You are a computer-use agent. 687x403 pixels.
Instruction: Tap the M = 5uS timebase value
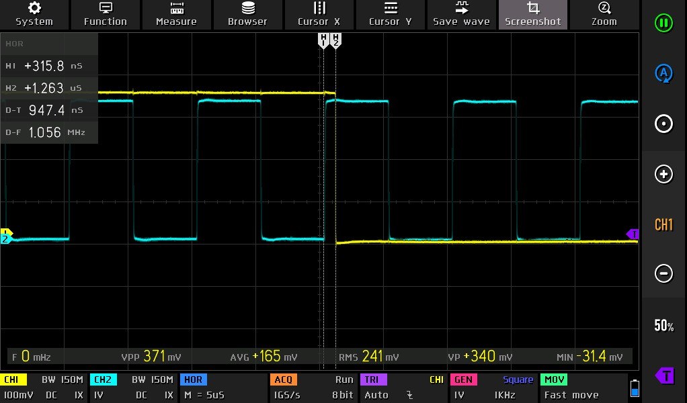click(x=204, y=395)
